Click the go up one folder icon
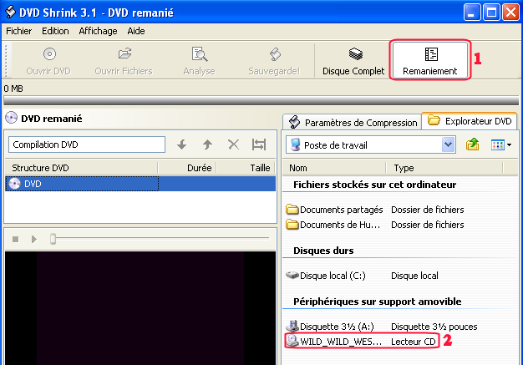 click(x=472, y=144)
